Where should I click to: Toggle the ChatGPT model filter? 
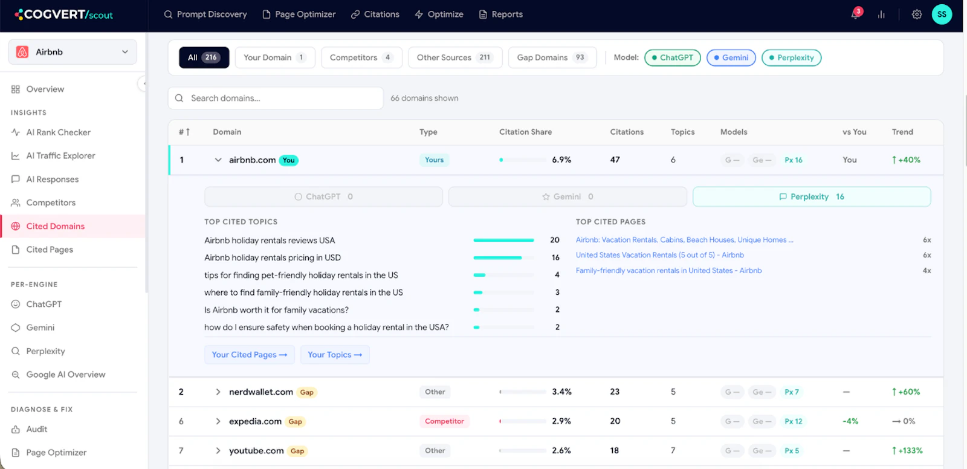[x=673, y=57]
